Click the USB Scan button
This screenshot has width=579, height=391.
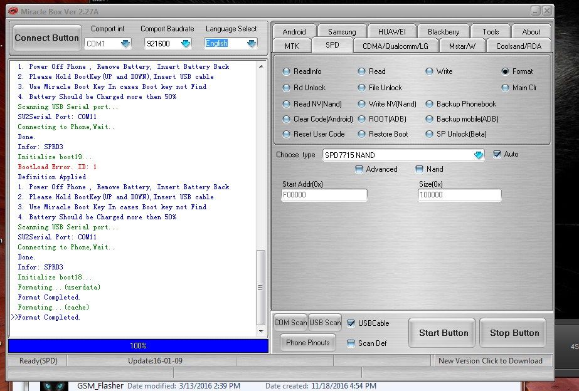coord(325,323)
